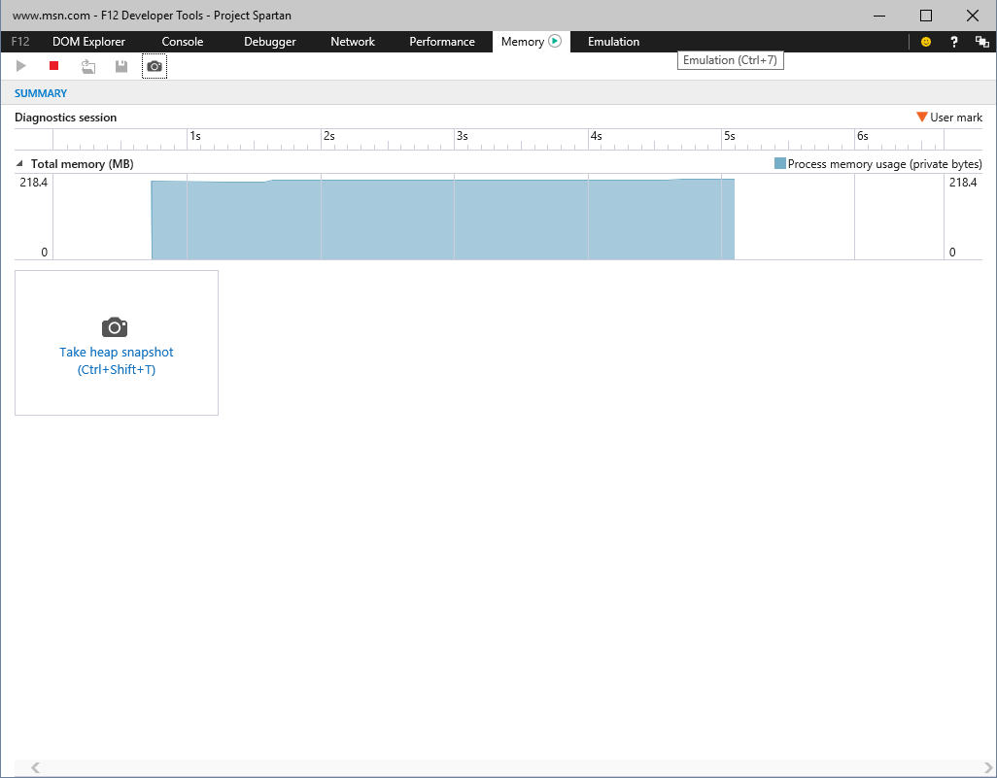
Task: Send feedback via the smiley face icon
Action: [x=926, y=42]
